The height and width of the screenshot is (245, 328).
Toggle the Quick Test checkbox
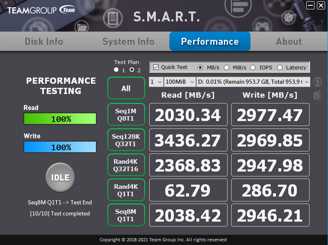(x=156, y=67)
